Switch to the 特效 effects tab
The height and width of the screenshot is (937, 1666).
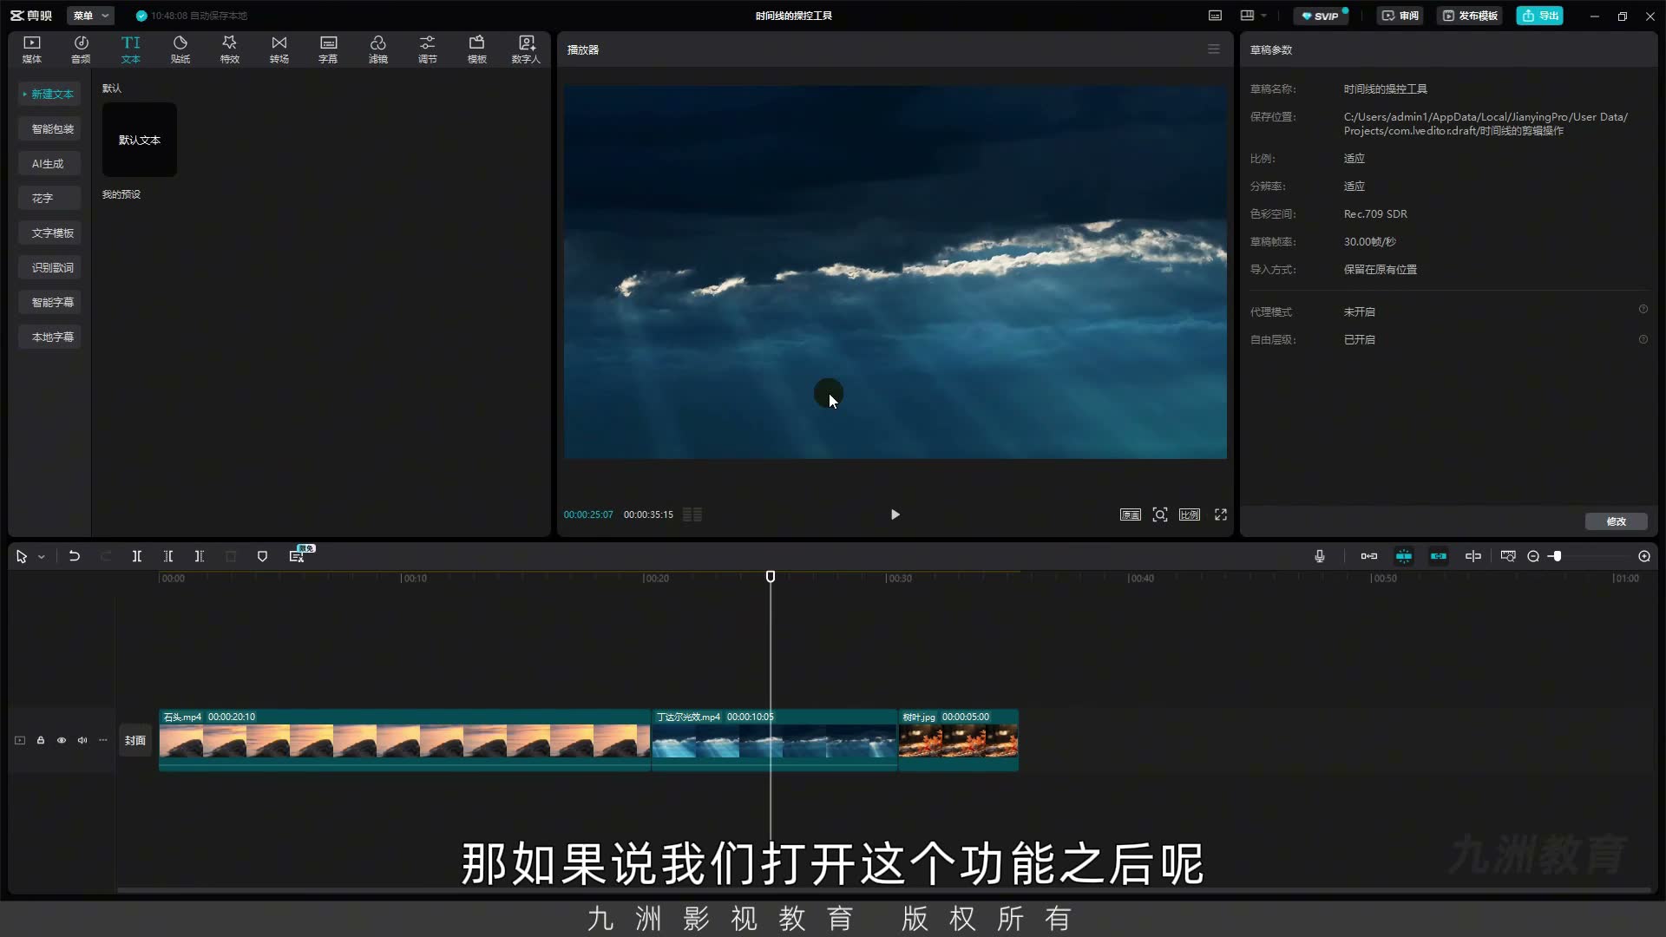coord(230,49)
